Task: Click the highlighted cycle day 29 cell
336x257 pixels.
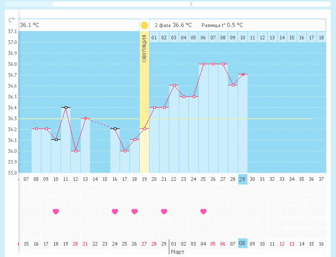Action: [242, 179]
